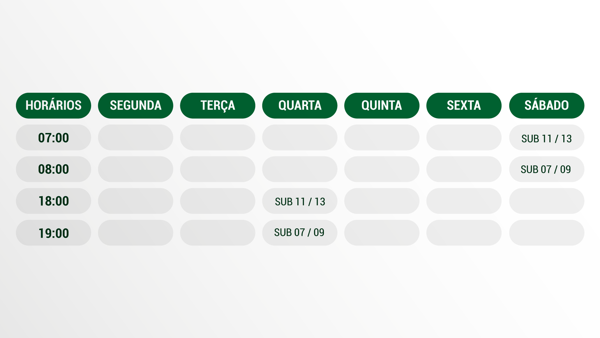The width and height of the screenshot is (600, 338).
Task: Select the empty Quinta 18:00 slot
Action: [382, 201]
